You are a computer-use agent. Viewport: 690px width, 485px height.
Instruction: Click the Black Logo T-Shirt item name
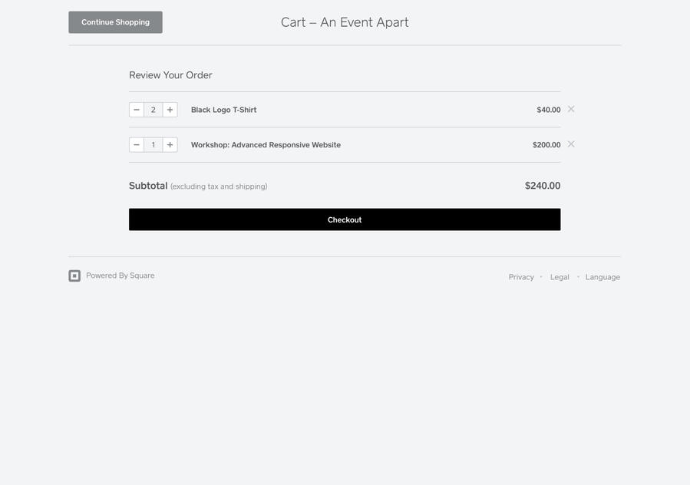coord(223,110)
